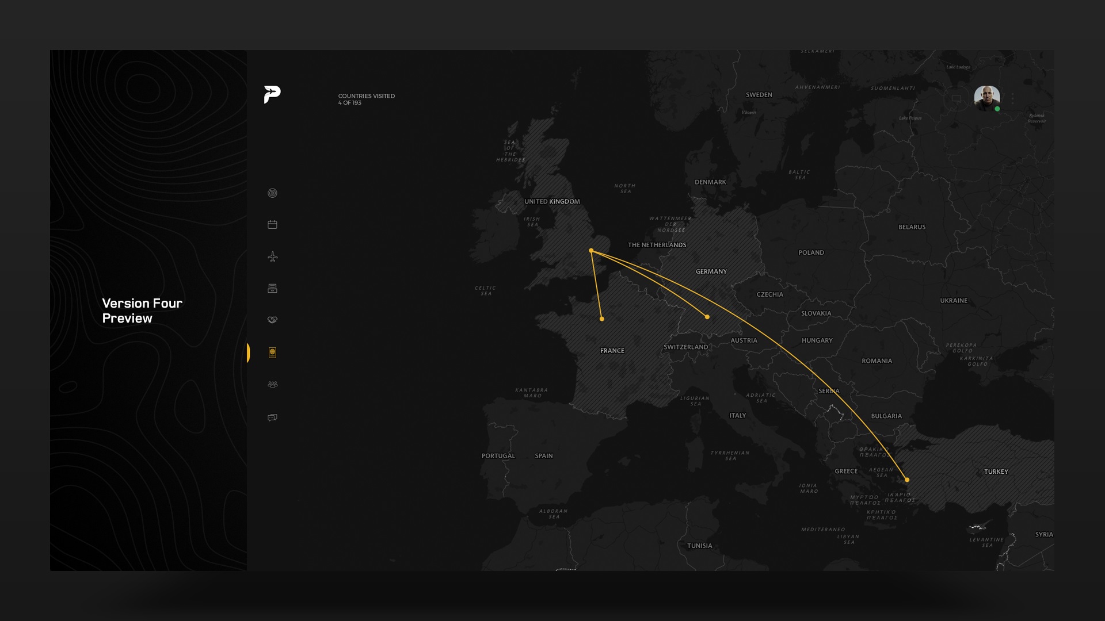This screenshot has height=621, width=1105.
Task: Click the user profile avatar
Action: (986, 97)
